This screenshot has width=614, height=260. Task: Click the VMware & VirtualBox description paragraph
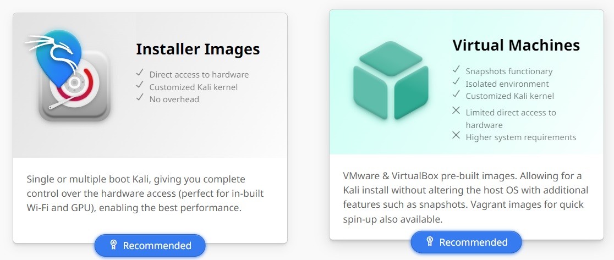[465, 197]
